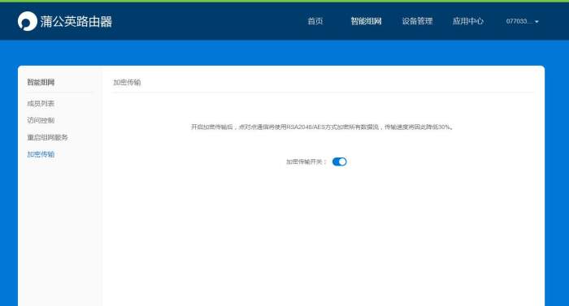569x306 pixels.
Task: Click the RSA2048/AES description text
Action: click(322, 127)
